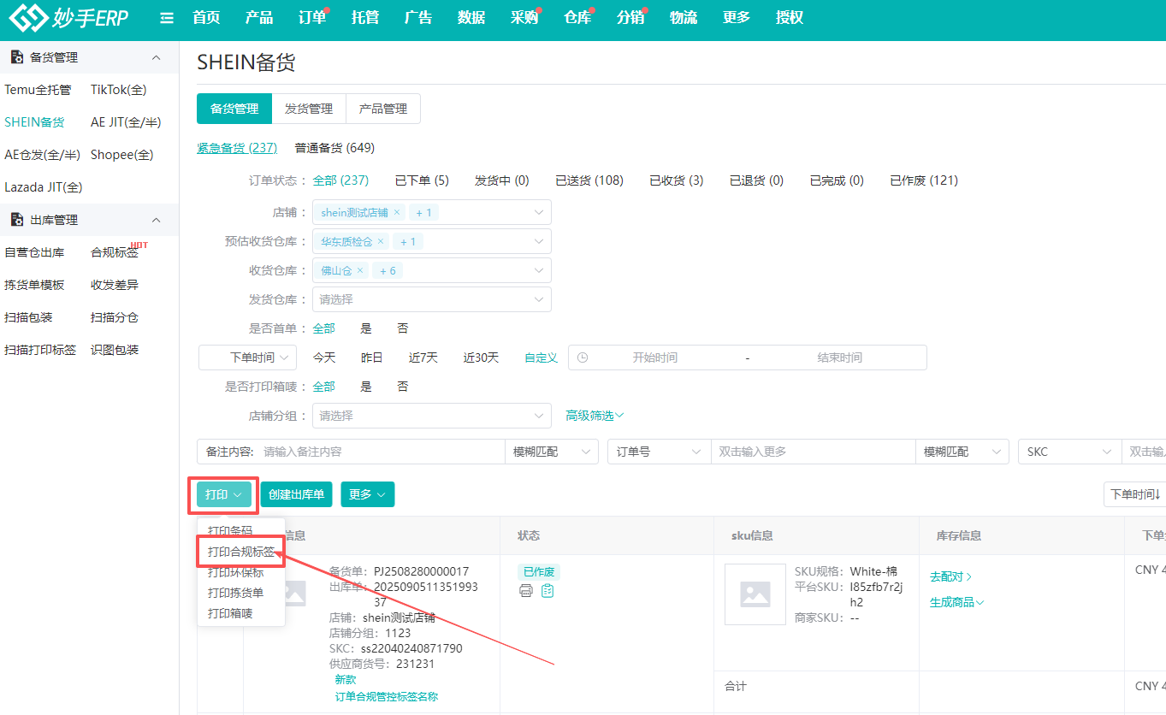Open the 更多 actions button
Screen dimensions: 1166x715
tap(368, 494)
